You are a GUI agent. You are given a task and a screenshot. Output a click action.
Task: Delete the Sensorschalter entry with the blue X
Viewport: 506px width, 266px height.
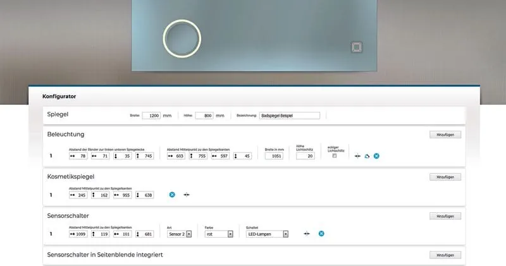coord(321,234)
